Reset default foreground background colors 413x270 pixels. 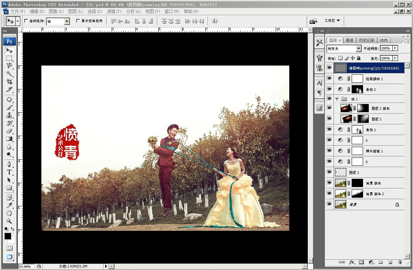point(6,229)
